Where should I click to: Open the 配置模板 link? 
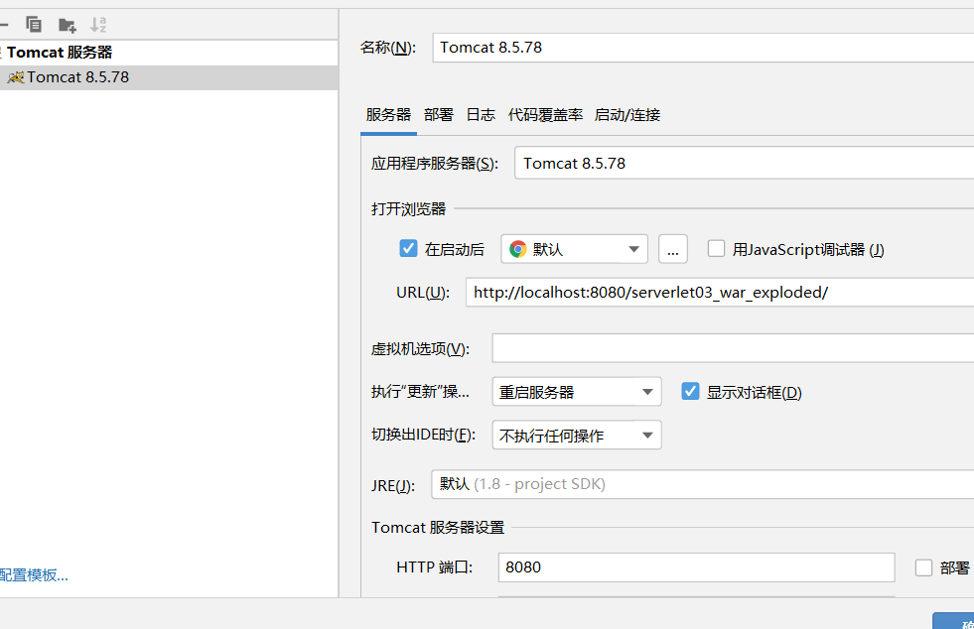tap(34, 575)
